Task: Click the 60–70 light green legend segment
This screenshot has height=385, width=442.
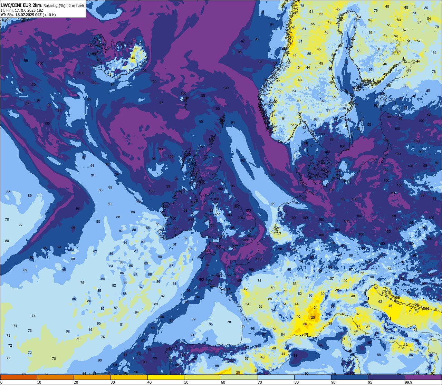Action: 239,377
